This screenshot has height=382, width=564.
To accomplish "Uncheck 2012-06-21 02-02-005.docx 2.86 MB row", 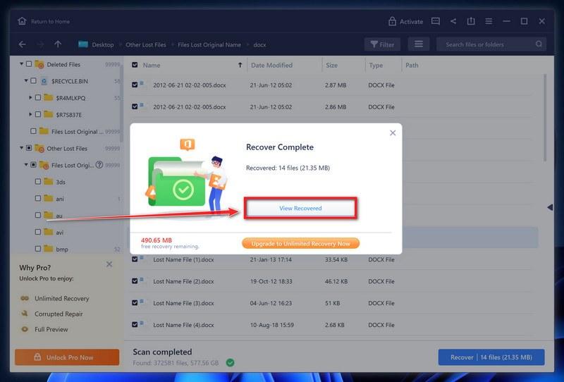I will tap(135, 106).
